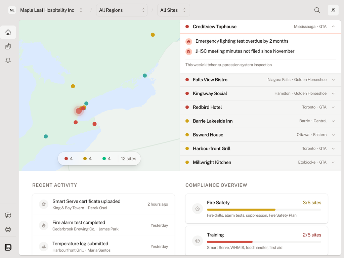Click the 12 sites label in legend
The width and height of the screenshot is (344, 258).
click(x=129, y=158)
